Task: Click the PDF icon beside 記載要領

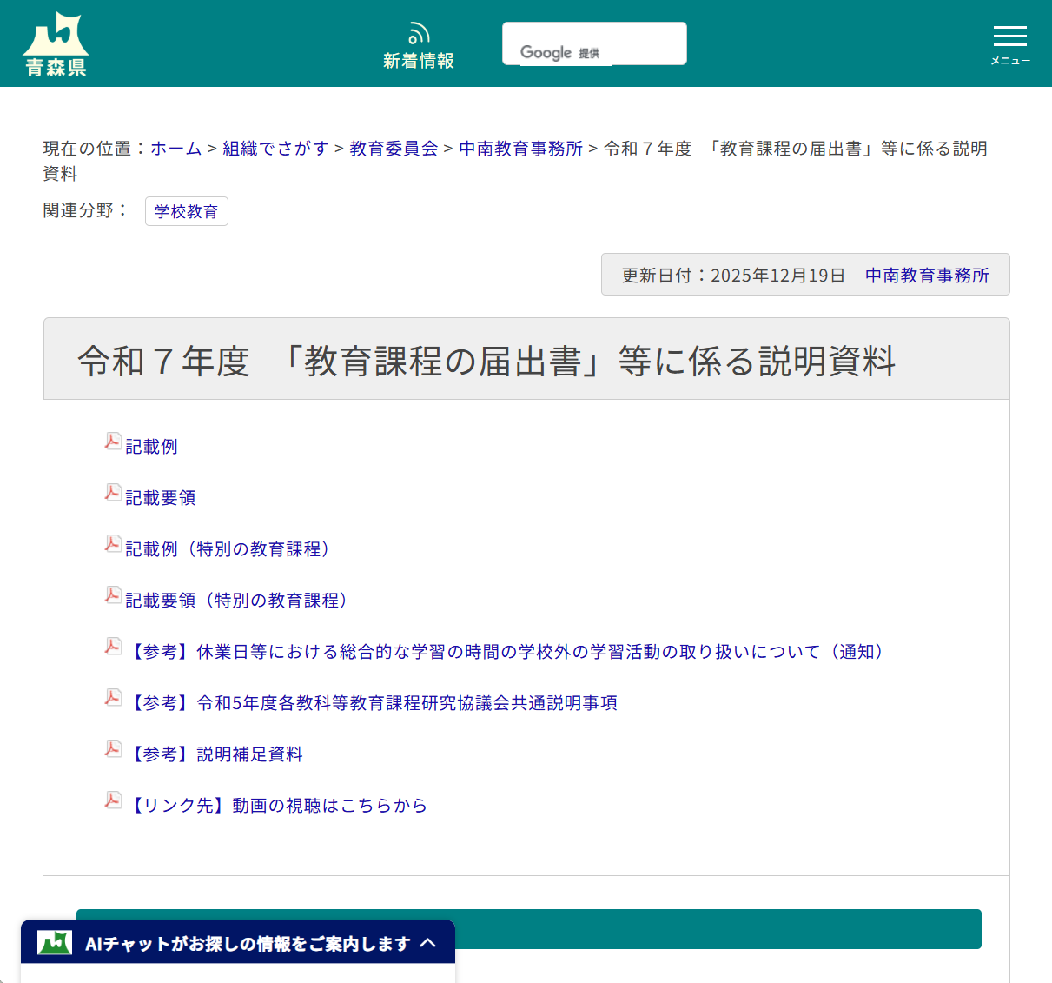Action: 113,492
